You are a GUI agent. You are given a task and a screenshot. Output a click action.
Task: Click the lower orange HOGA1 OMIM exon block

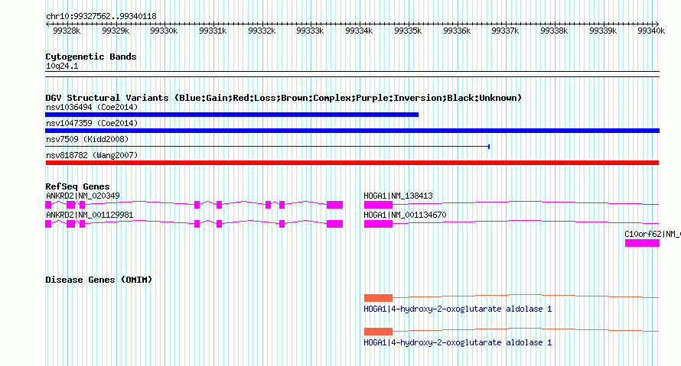tap(378, 332)
